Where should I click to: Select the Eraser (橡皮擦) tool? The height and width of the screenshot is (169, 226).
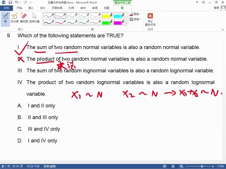(x=24, y=18)
